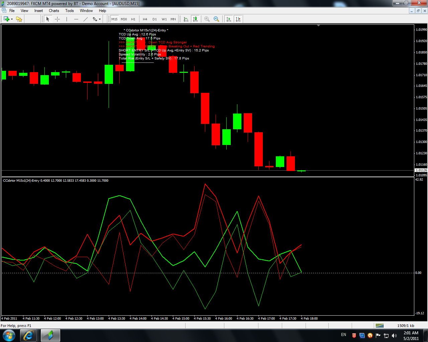Select the trendline drawing tool
428x342 pixels.
86,19
